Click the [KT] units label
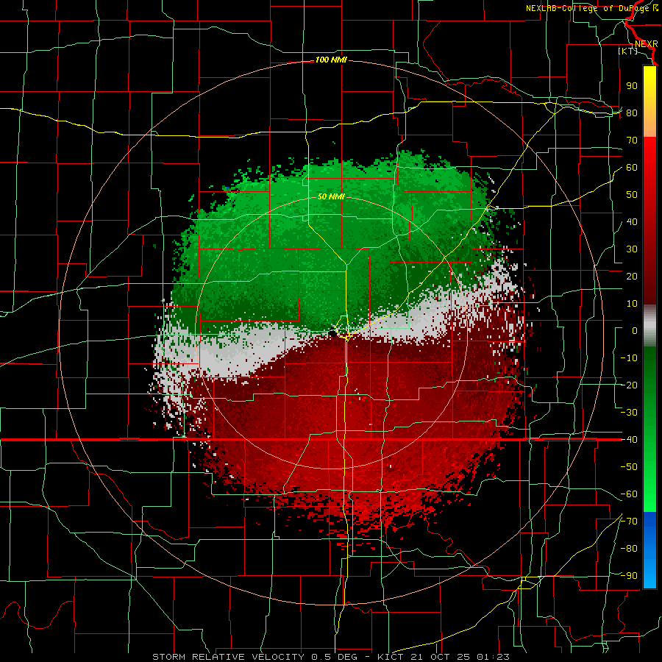The height and width of the screenshot is (662, 662). [628, 51]
